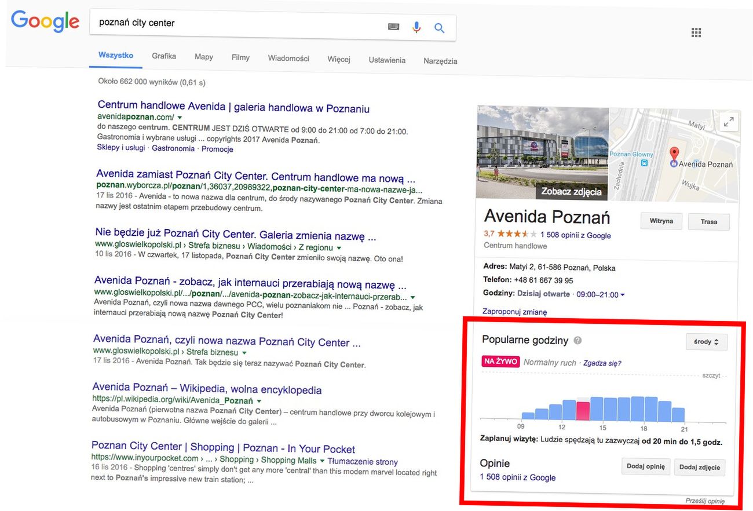Click the Poznań Główny station icon on map
753x511 pixels.
(x=645, y=163)
